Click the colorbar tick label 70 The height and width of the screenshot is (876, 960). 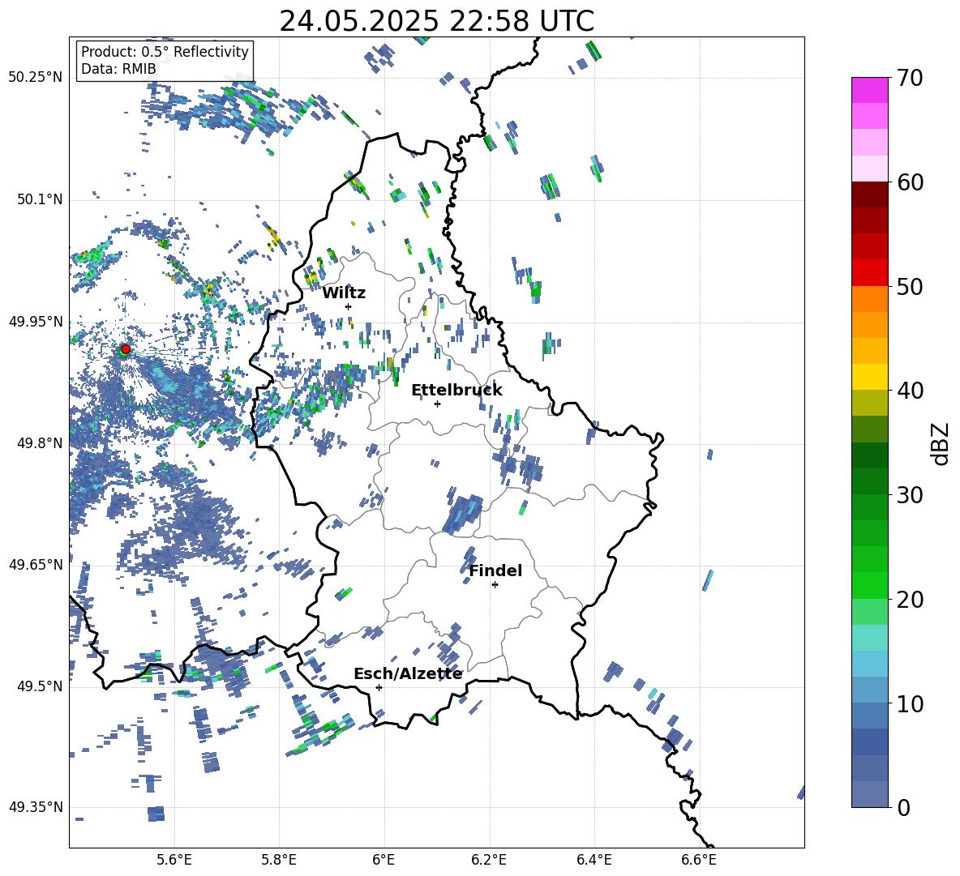[x=909, y=78]
